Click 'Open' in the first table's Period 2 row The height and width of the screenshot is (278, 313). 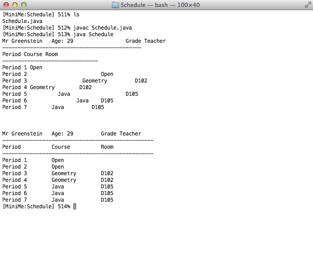(107, 74)
